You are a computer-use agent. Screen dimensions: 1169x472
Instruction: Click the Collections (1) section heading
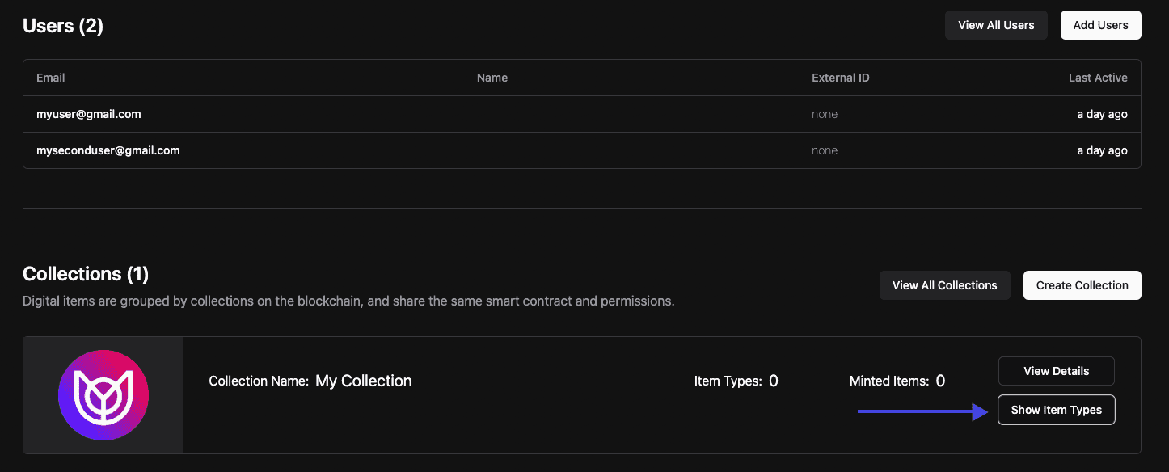tap(86, 274)
